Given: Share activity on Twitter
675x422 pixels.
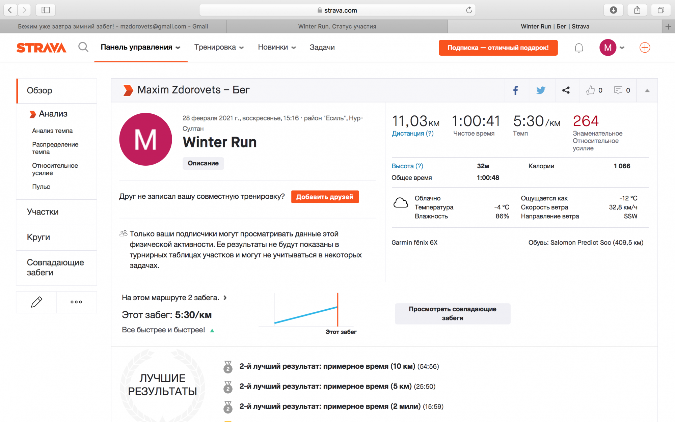Looking at the screenshot, I should point(541,90).
